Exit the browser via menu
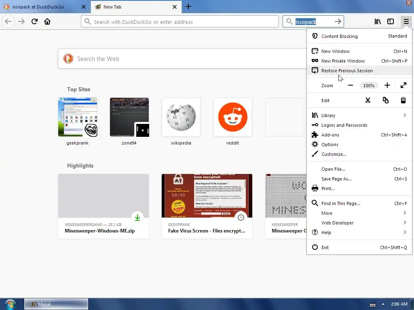 359,247
